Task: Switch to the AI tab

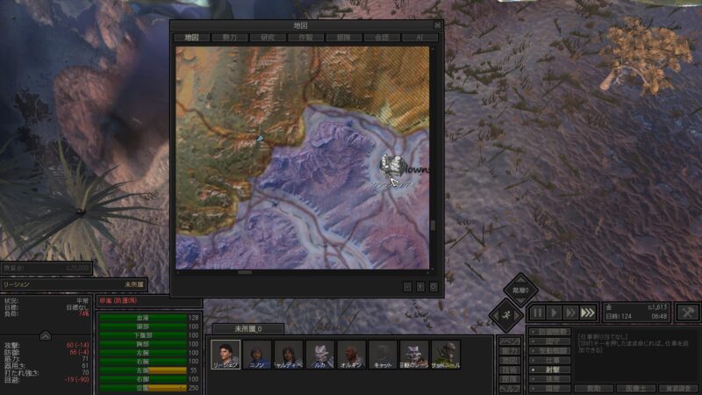Action: click(x=419, y=38)
